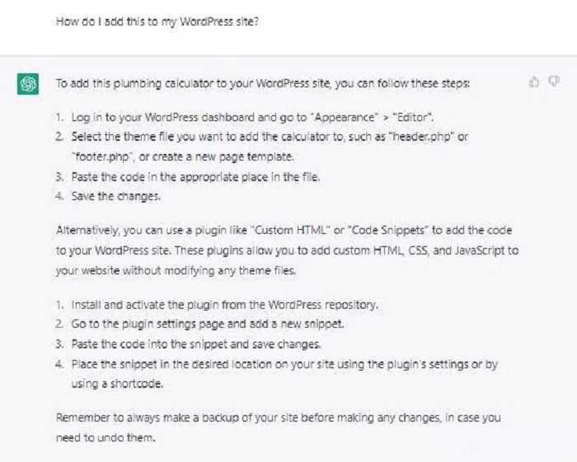Image resolution: width=577 pixels, height=462 pixels.
Task: Click the "using a shortcode" line
Action: [117, 384]
